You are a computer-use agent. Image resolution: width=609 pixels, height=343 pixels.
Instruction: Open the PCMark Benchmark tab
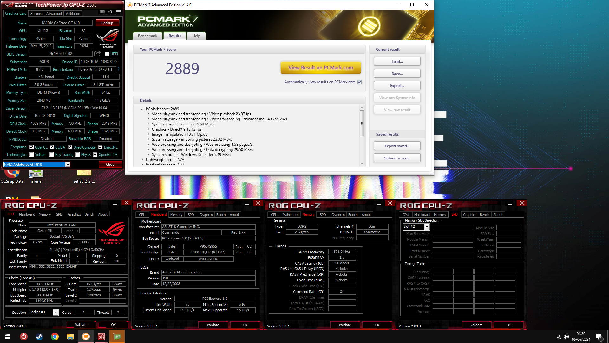pos(147,36)
